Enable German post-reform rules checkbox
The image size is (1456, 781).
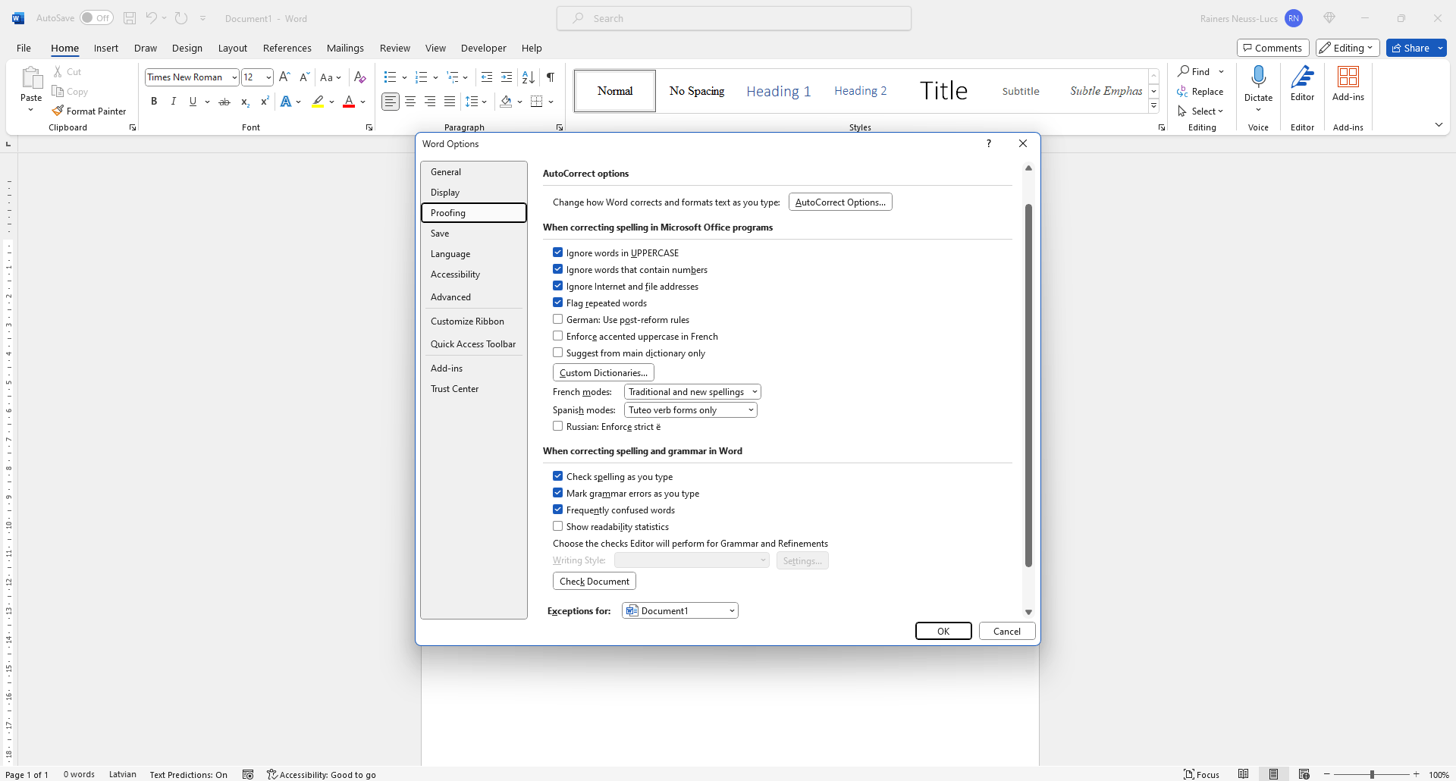(x=558, y=319)
